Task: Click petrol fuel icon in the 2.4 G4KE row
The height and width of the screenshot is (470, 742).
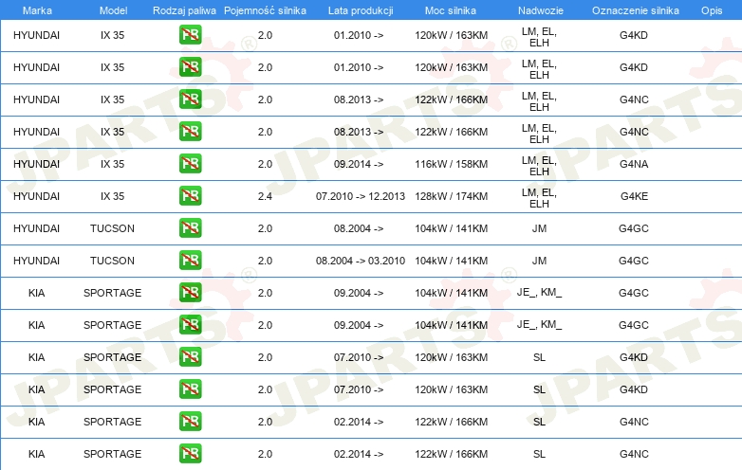Action: (x=191, y=196)
